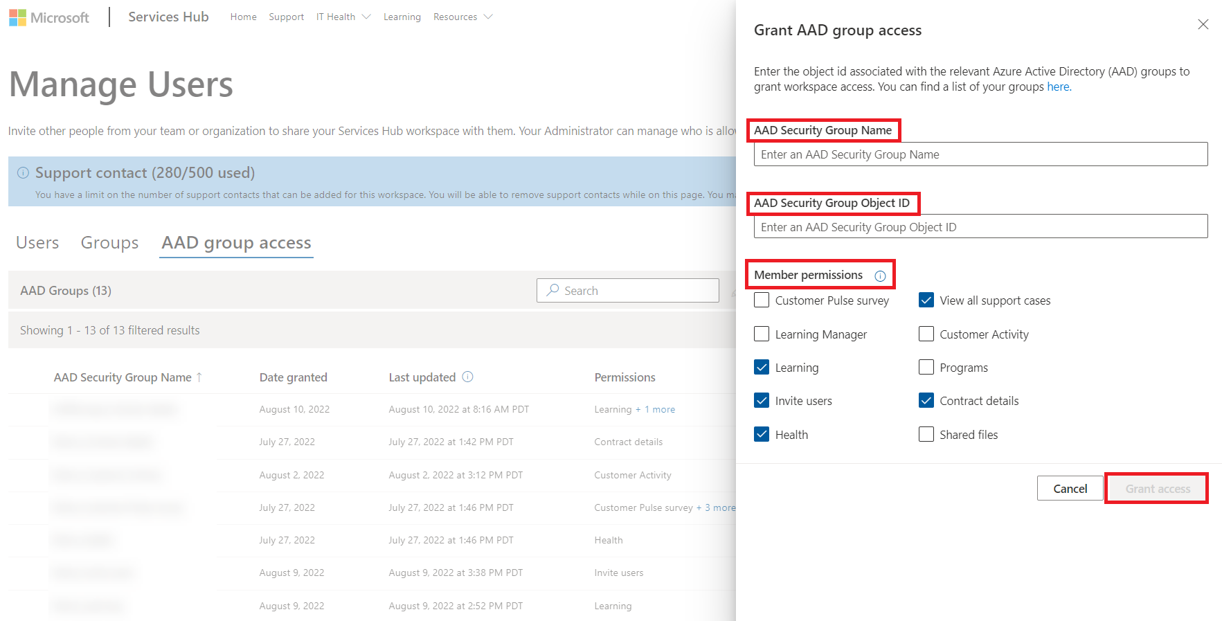Click the Member permissions info icon
Screen dimensions: 1222x621
[880, 276]
